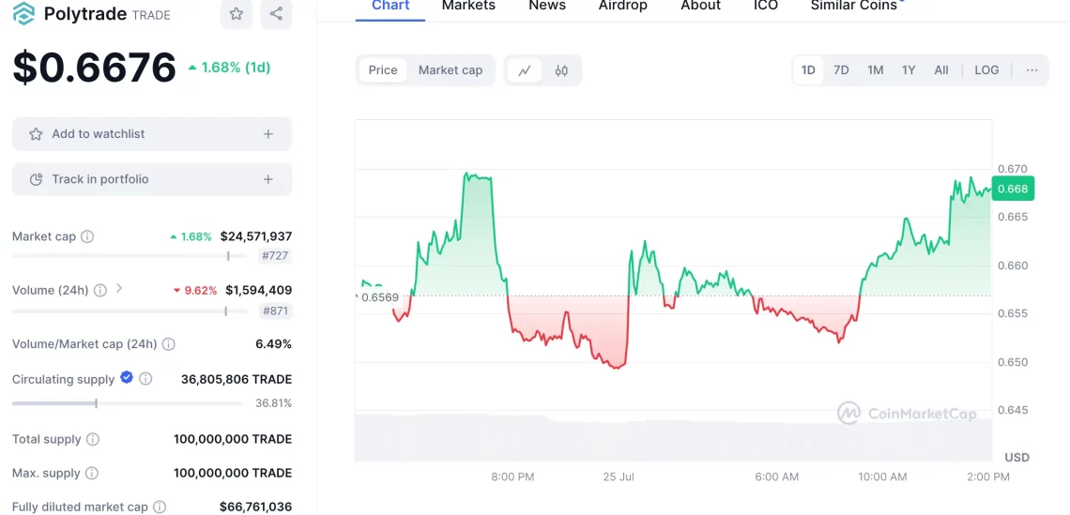Click the $1,594,409 volume value
This screenshot has height=515, width=1070.
(x=259, y=291)
